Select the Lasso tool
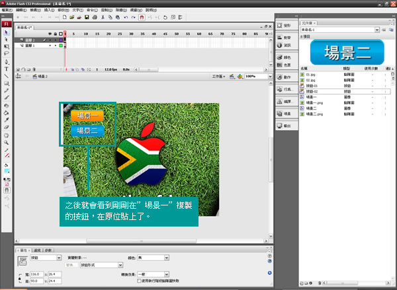Image resolution: width=397 pixels, height=290 pixels. pyautogui.click(x=7, y=54)
